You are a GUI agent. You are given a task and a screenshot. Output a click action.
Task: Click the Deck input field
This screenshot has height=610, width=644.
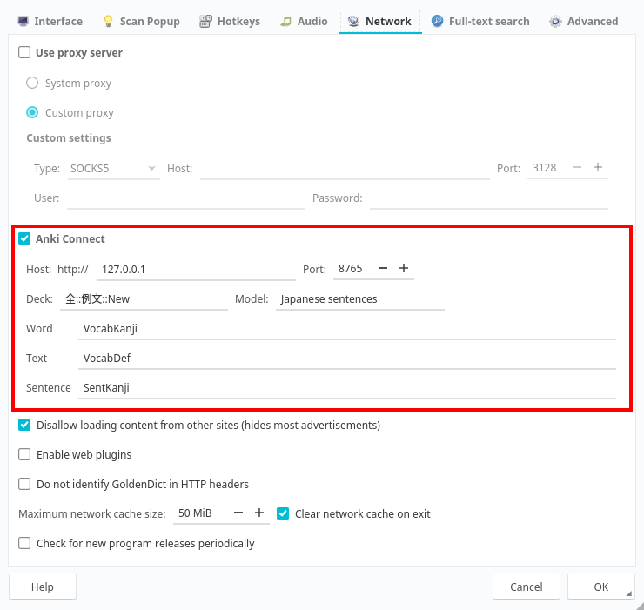(144, 299)
